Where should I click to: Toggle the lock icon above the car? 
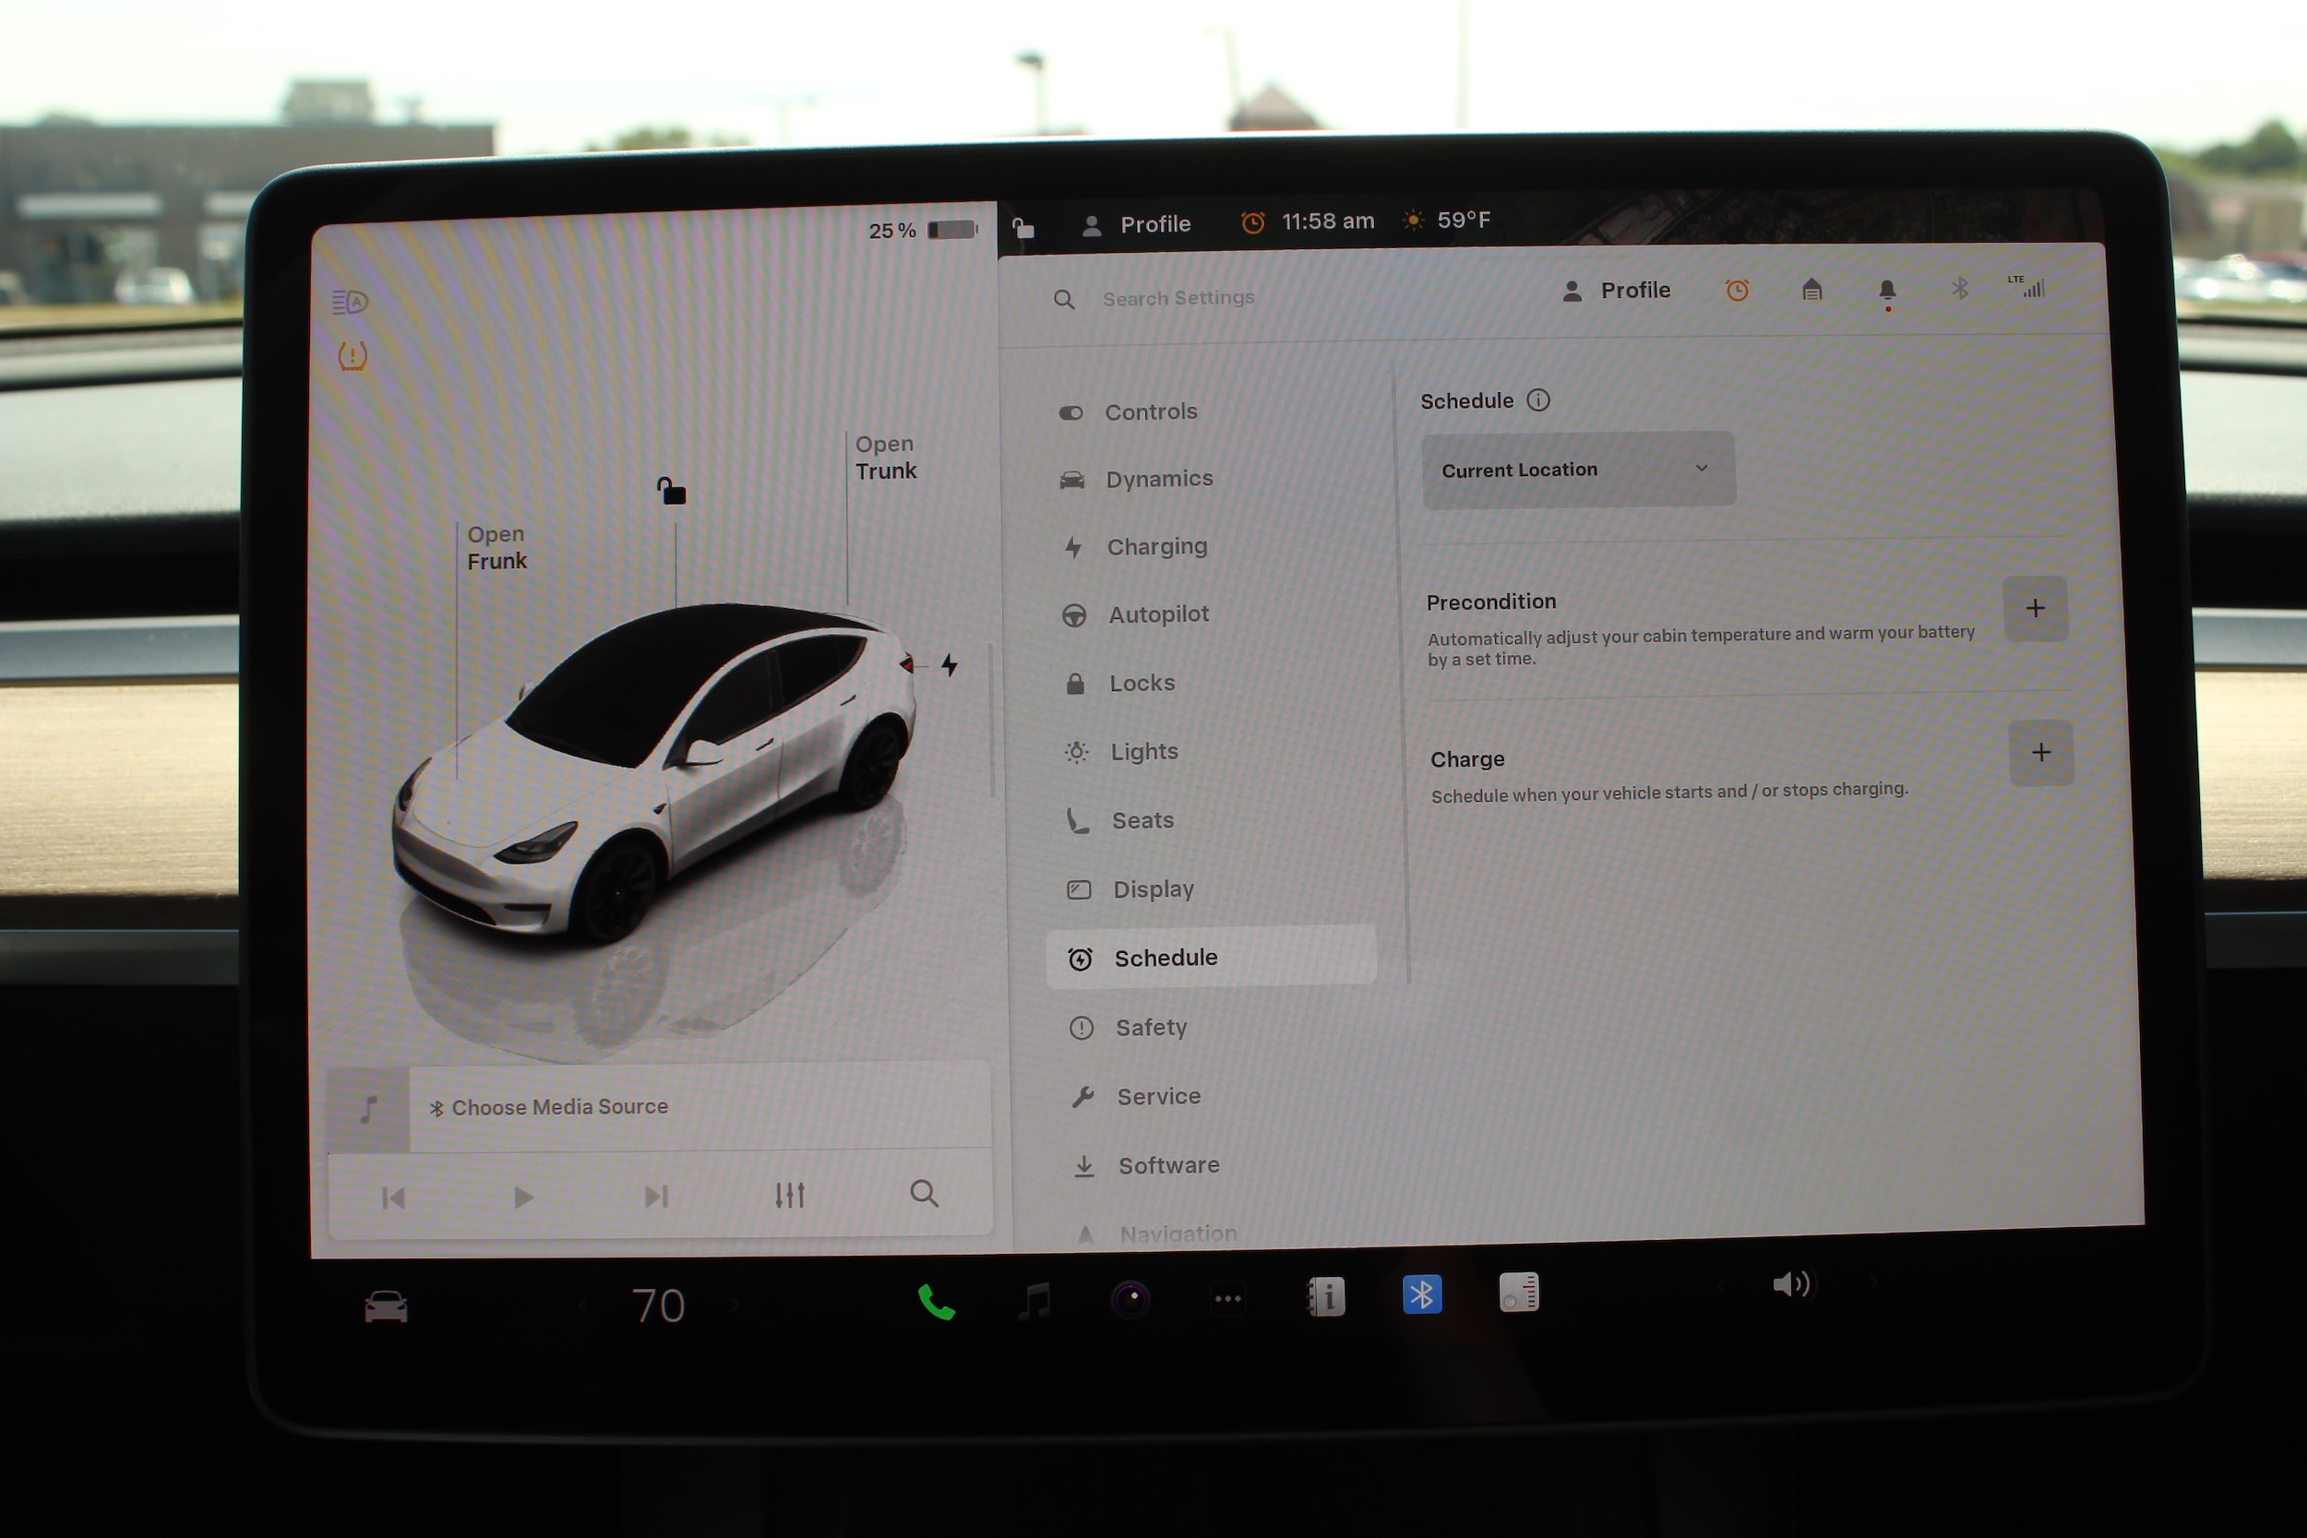tap(672, 491)
